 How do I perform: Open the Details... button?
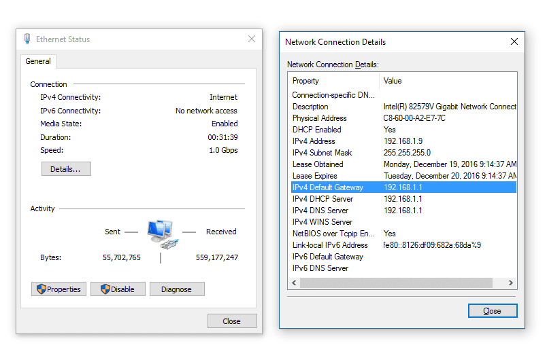(x=66, y=169)
